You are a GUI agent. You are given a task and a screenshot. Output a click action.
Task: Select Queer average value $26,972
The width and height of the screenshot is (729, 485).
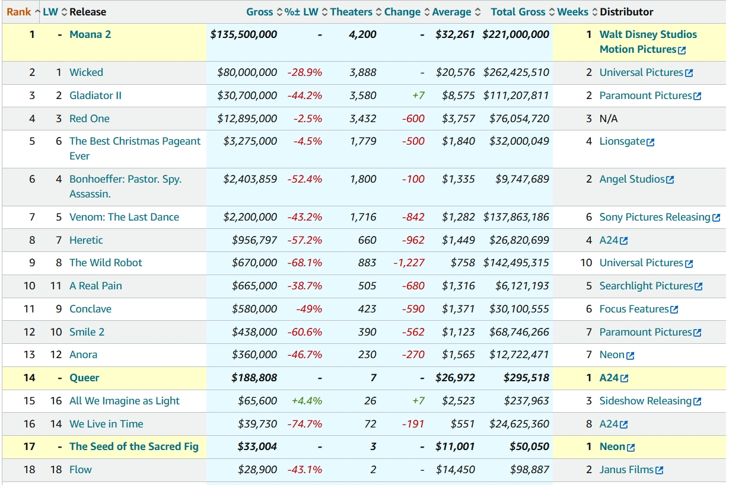click(455, 378)
